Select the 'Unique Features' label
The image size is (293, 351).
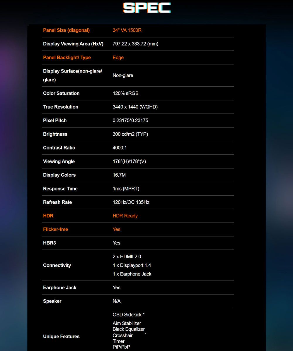[61, 337]
